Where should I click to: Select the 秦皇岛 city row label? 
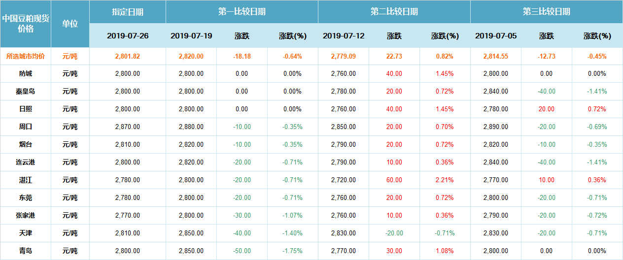(26, 91)
